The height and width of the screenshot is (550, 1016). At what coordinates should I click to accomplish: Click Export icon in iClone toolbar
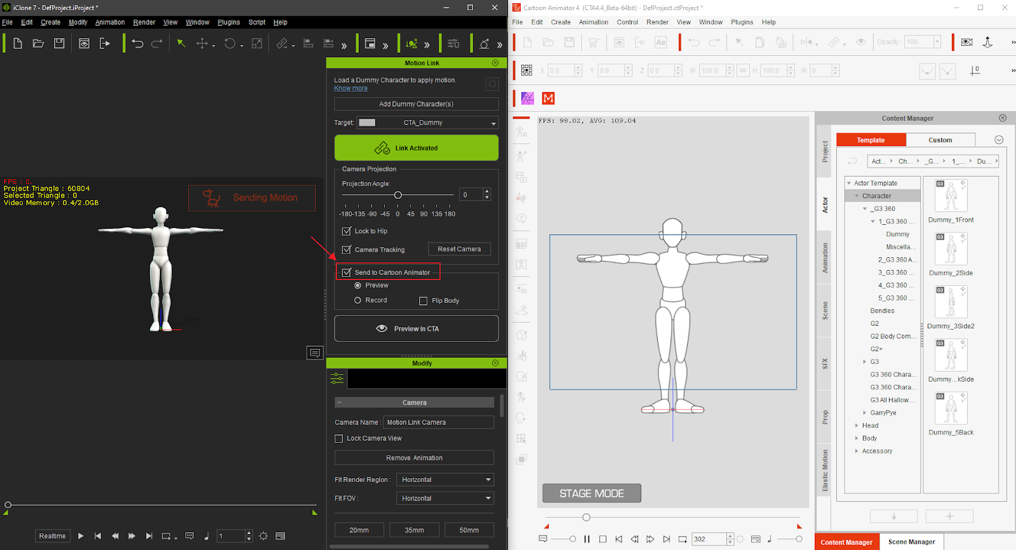click(105, 43)
